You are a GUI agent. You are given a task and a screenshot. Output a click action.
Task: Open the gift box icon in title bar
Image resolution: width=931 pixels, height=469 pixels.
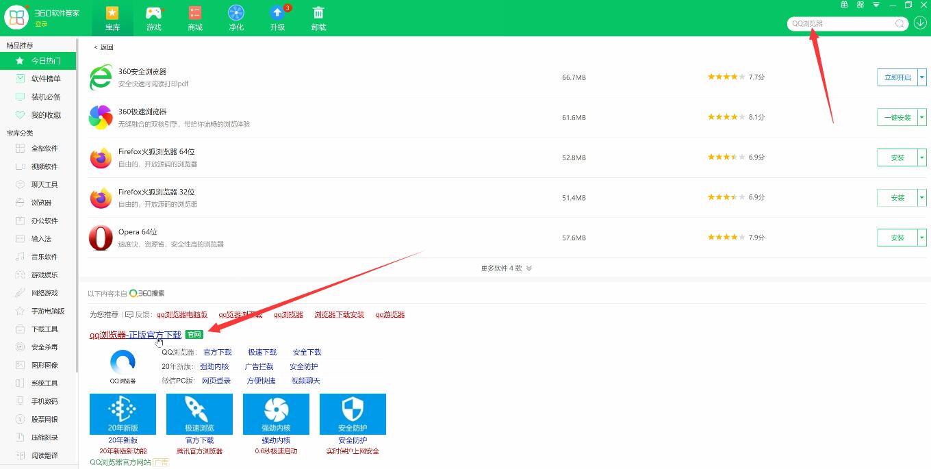(x=844, y=5)
